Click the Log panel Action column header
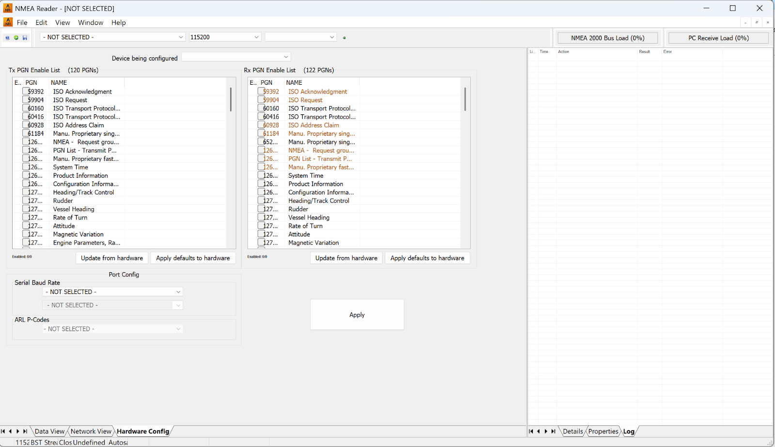Viewport: 775px width, 447px height. pyautogui.click(x=597, y=51)
